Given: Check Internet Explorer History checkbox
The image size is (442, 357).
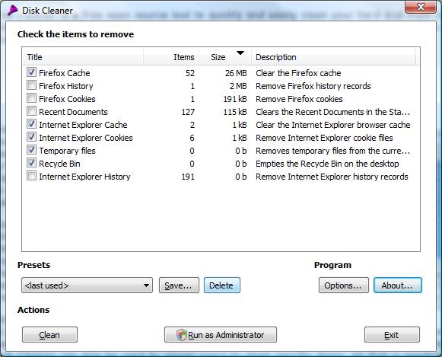Looking at the screenshot, I should tap(31, 176).
